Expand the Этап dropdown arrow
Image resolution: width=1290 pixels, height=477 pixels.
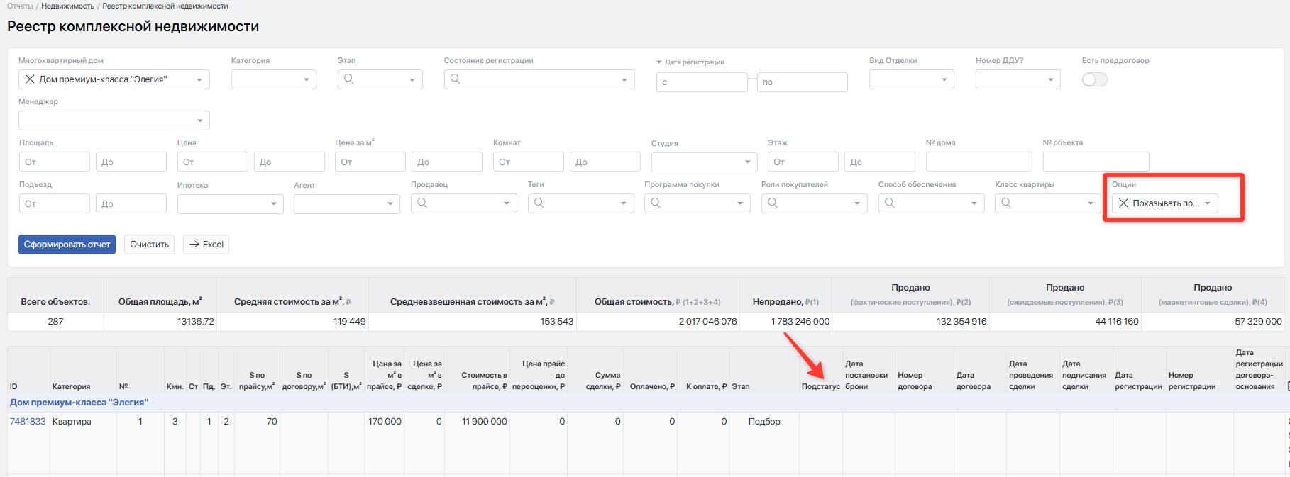coord(412,79)
